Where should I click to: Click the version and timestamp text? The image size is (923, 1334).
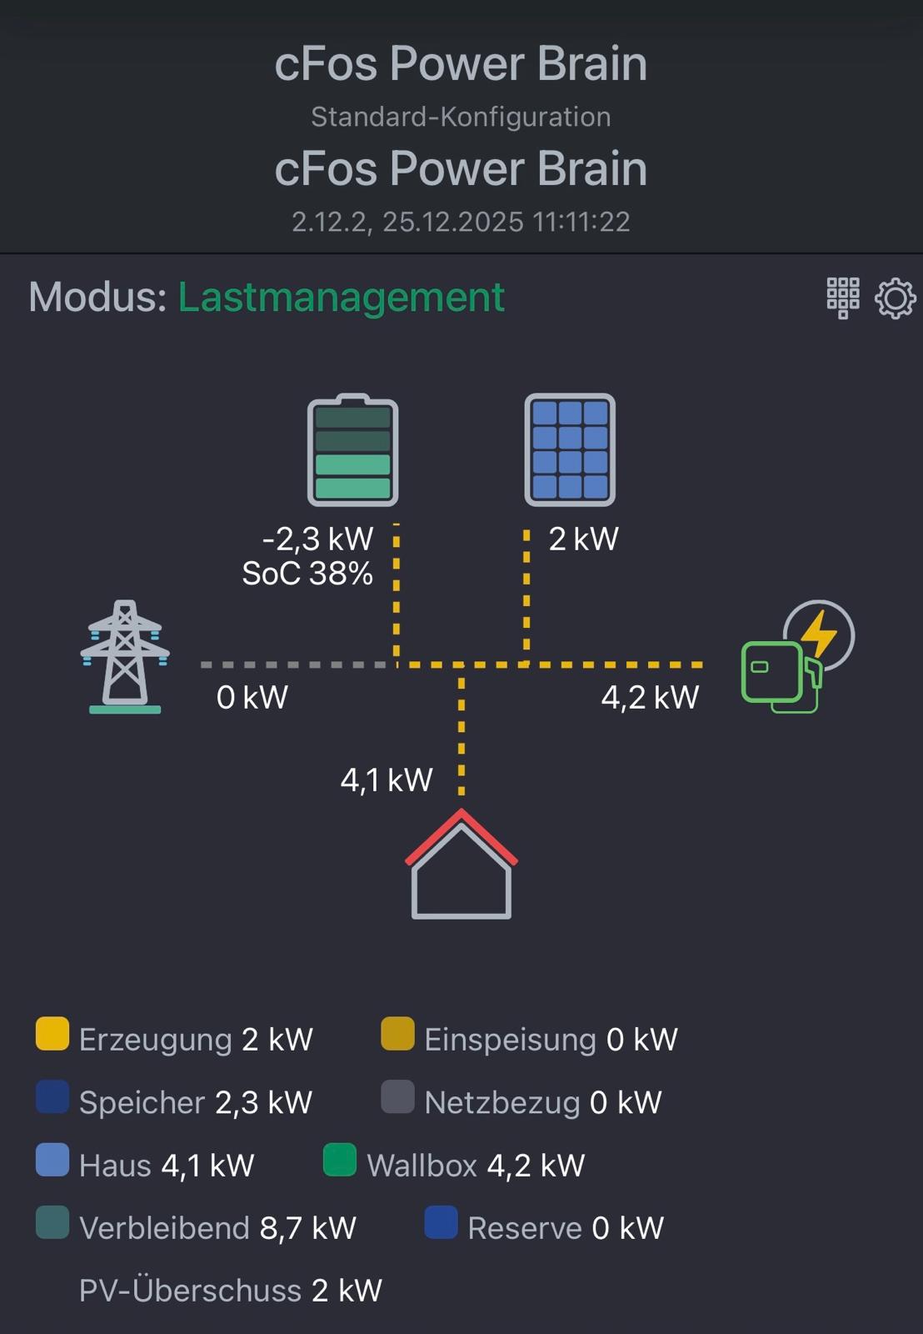[x=461, y=222]
